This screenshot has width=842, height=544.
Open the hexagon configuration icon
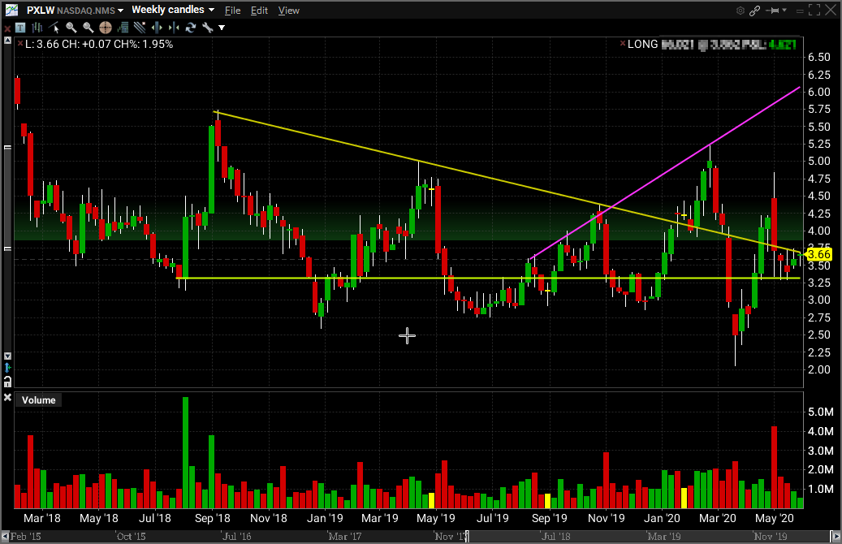pos(741,11)
